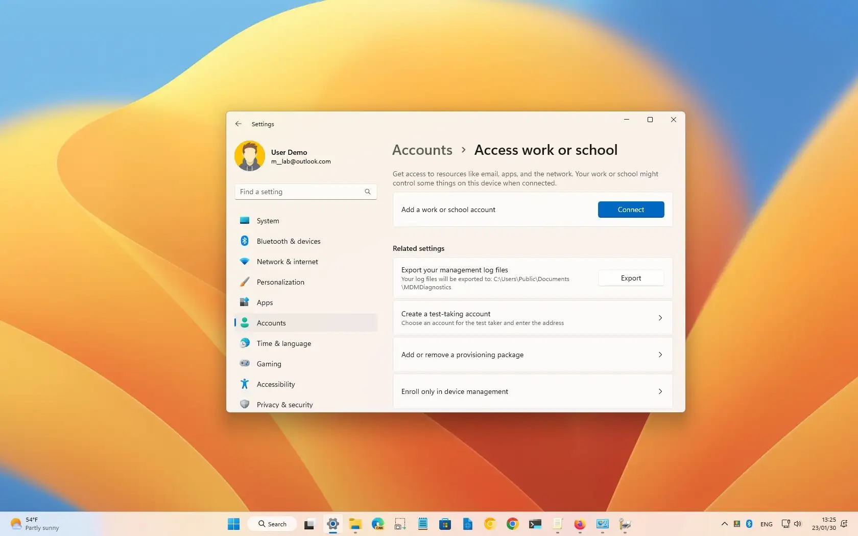Open System settings from the sidebar

305,221
